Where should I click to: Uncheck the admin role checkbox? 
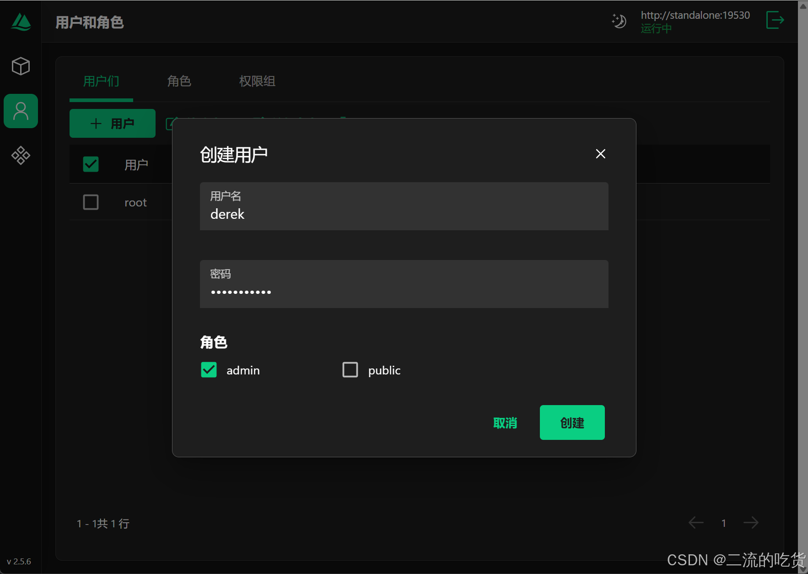tap(209, 369)
